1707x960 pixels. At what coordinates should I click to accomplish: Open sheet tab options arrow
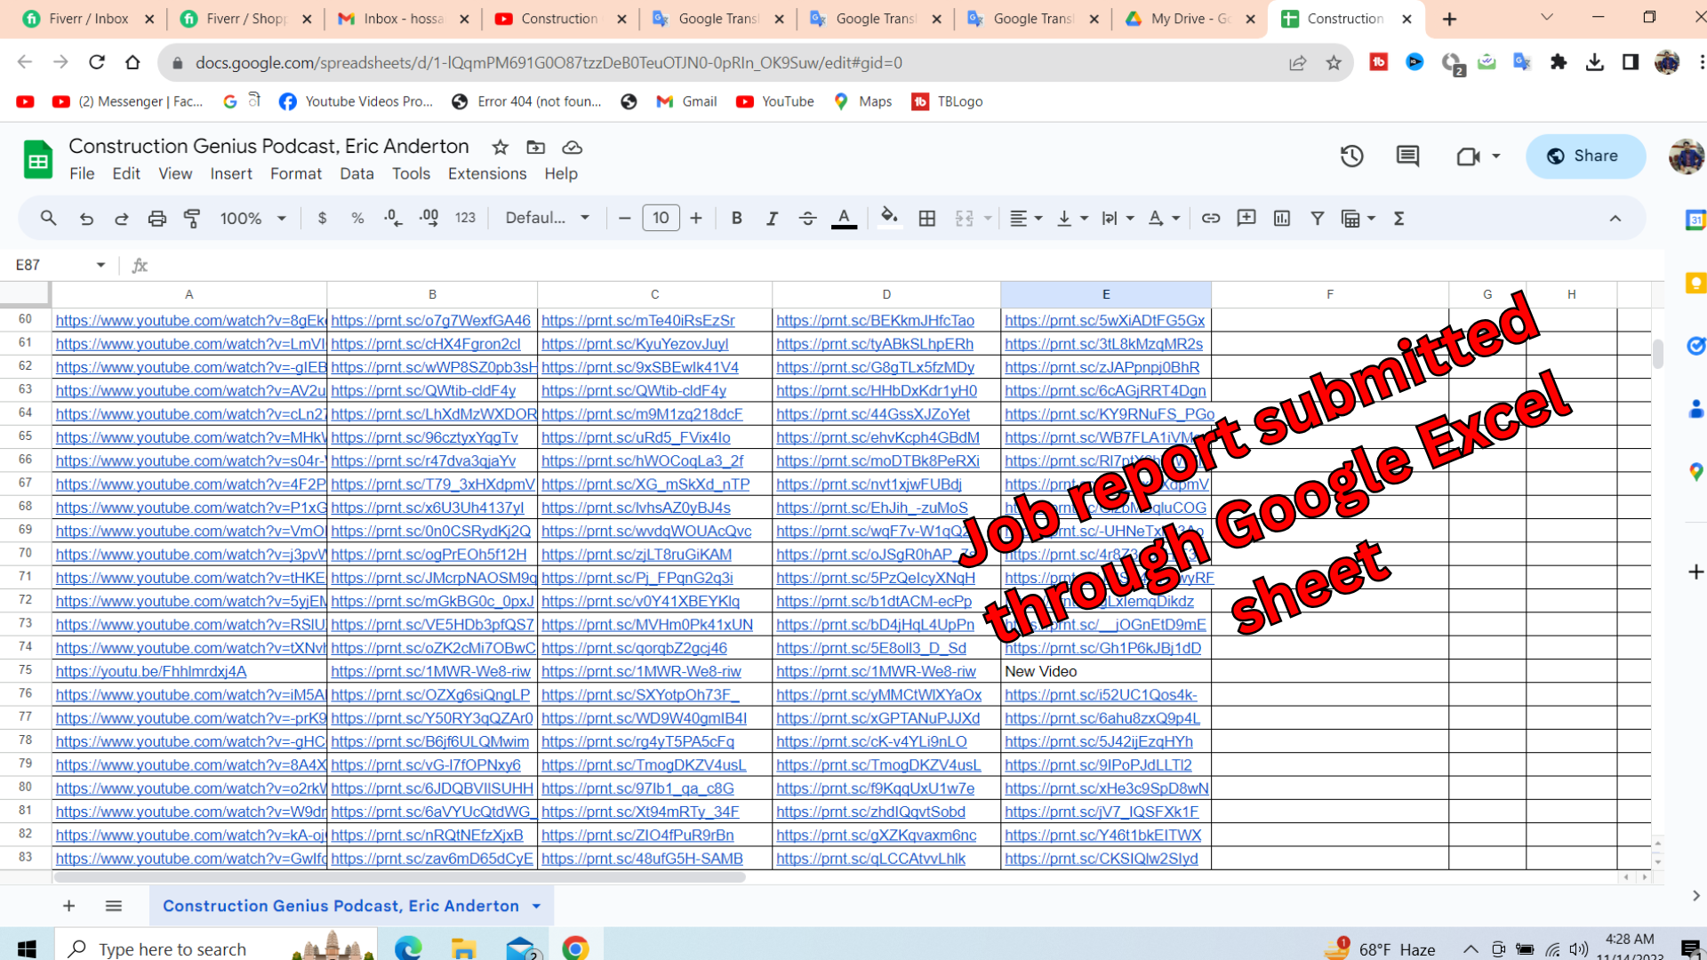click(536, 906)
